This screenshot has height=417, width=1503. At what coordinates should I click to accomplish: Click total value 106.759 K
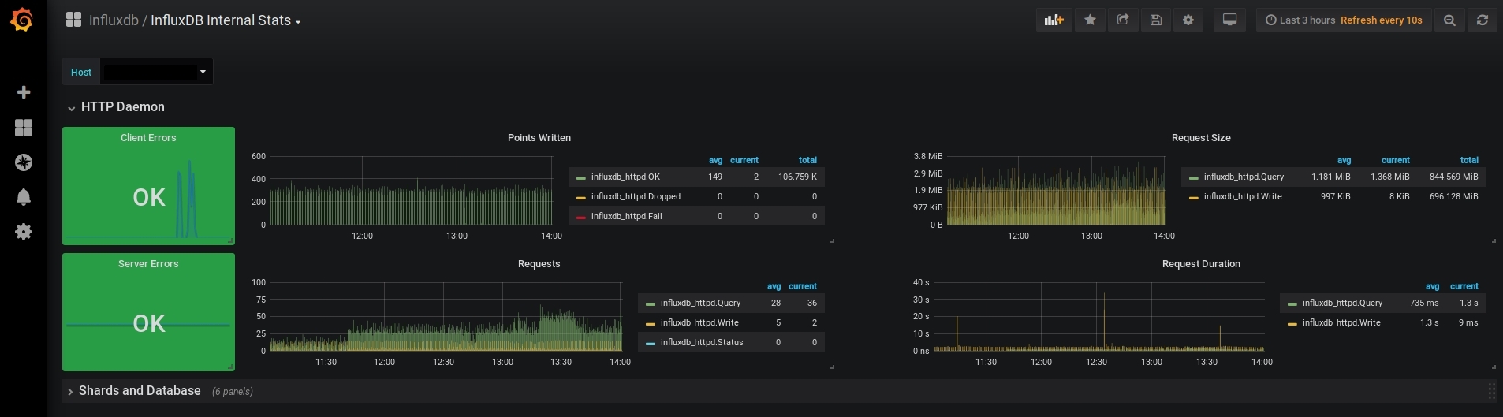797,177
